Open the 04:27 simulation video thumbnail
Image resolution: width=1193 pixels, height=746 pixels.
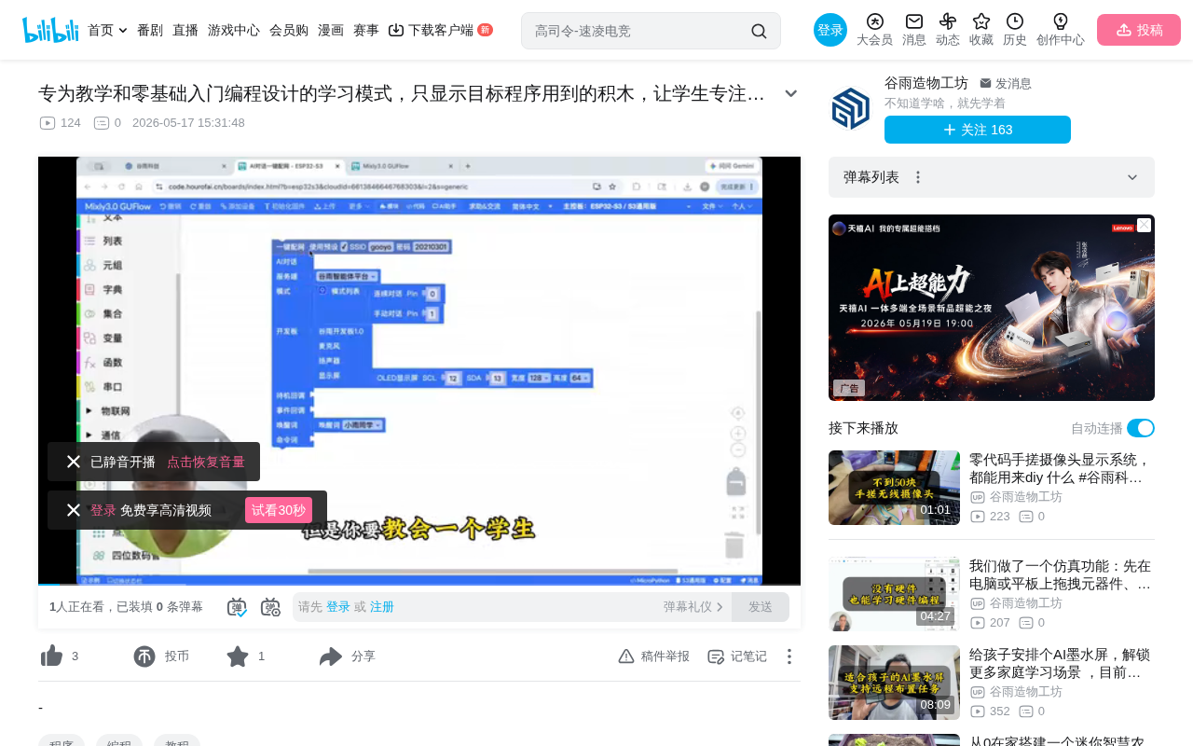coord(894,594)
